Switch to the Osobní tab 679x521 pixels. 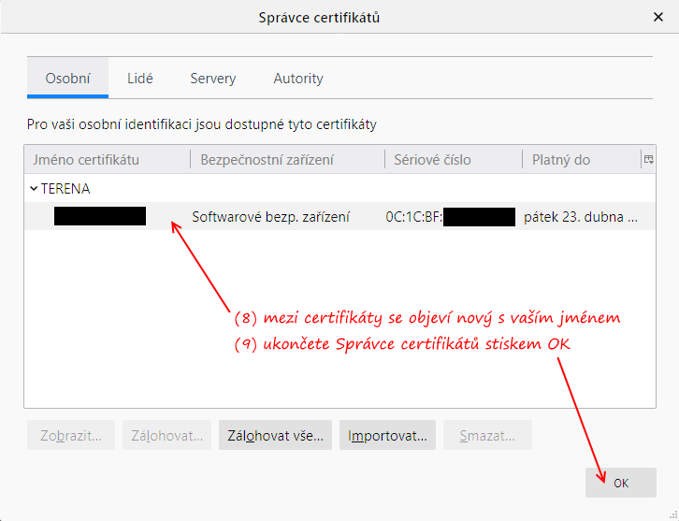[67, 78]
